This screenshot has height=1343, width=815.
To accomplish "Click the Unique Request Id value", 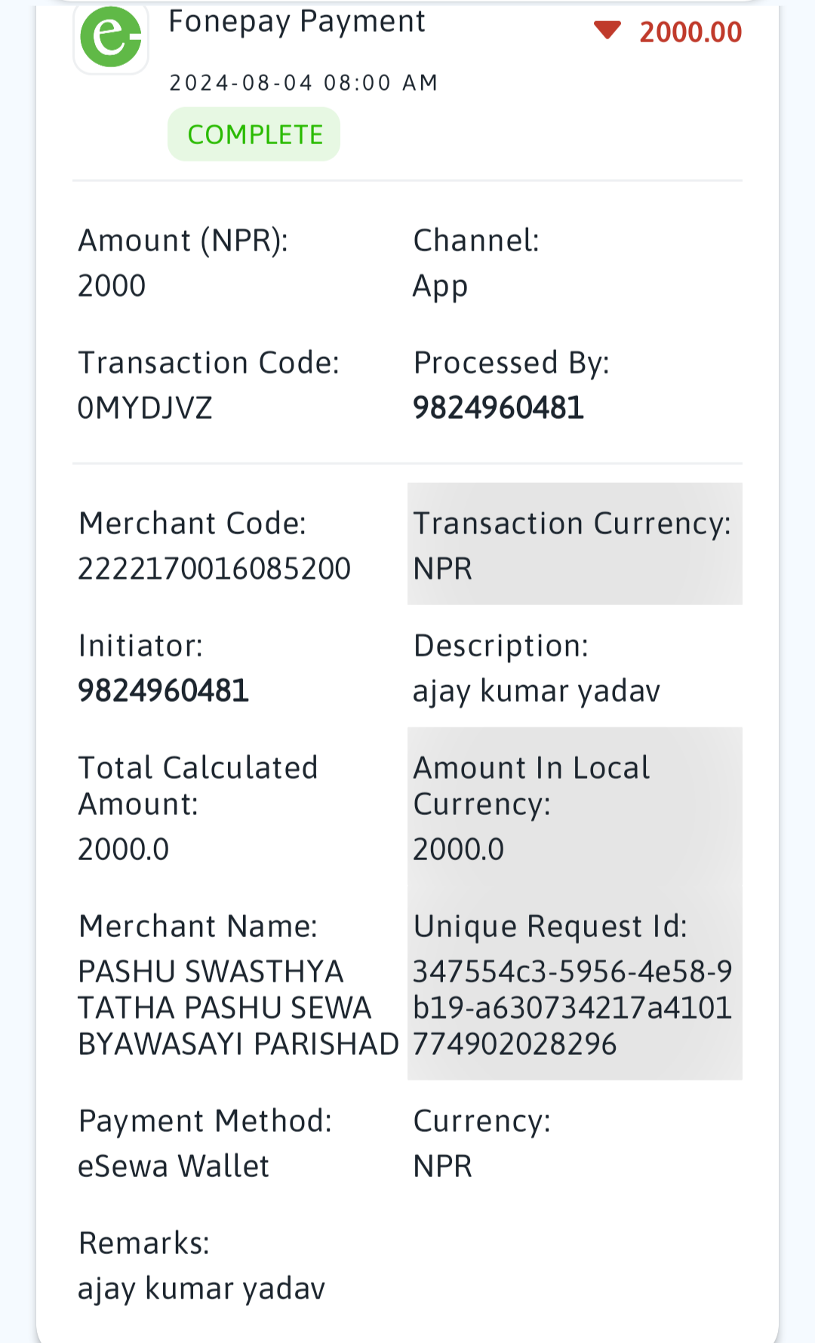I will pyautogui.click(x=572, y=1008).
